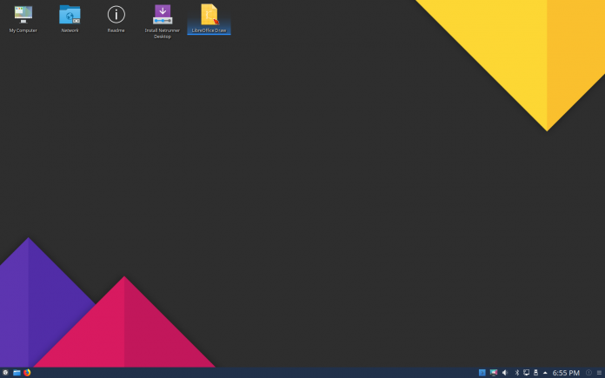This screenshot has height=378, width=605.
Task: Open the Network folder icon
Action: pos(70,15)
